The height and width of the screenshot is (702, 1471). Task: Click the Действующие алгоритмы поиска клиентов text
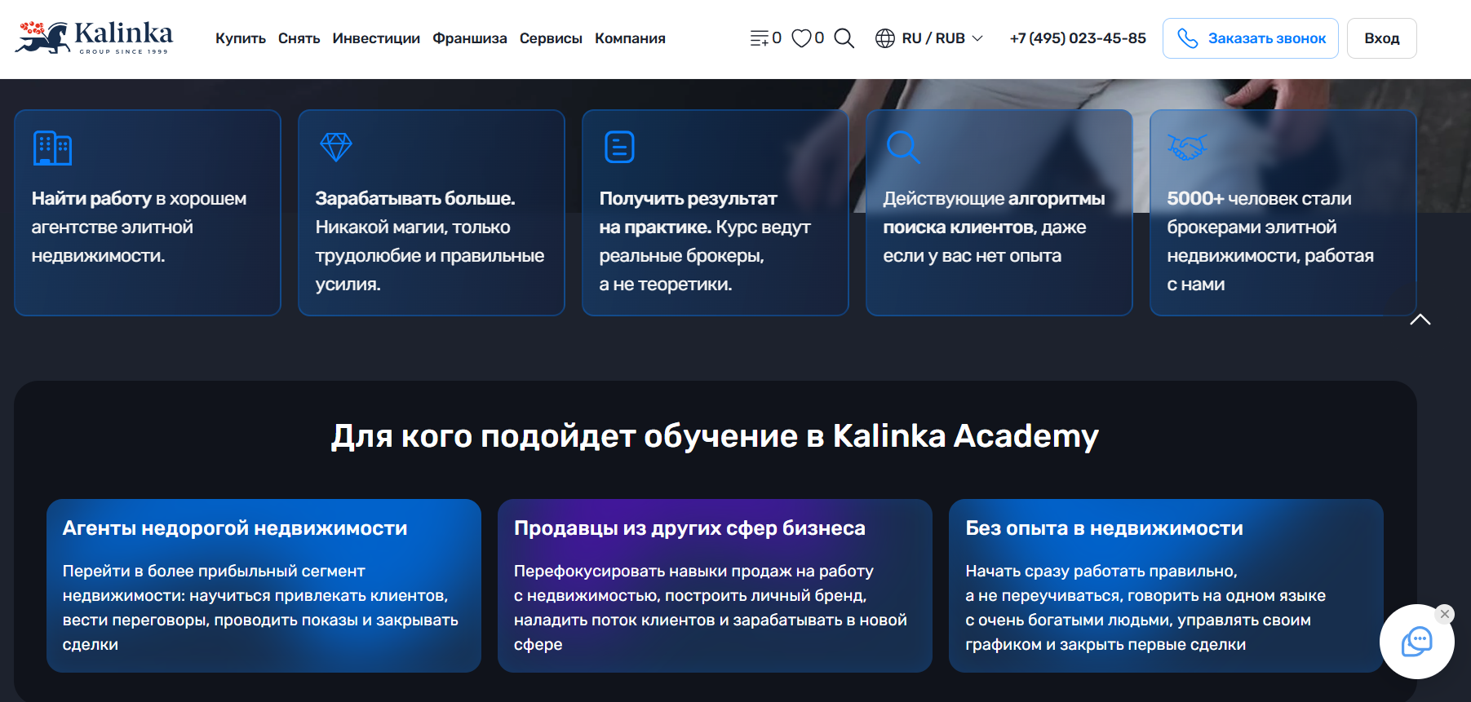pyautogui.click(x=994, y=213)
